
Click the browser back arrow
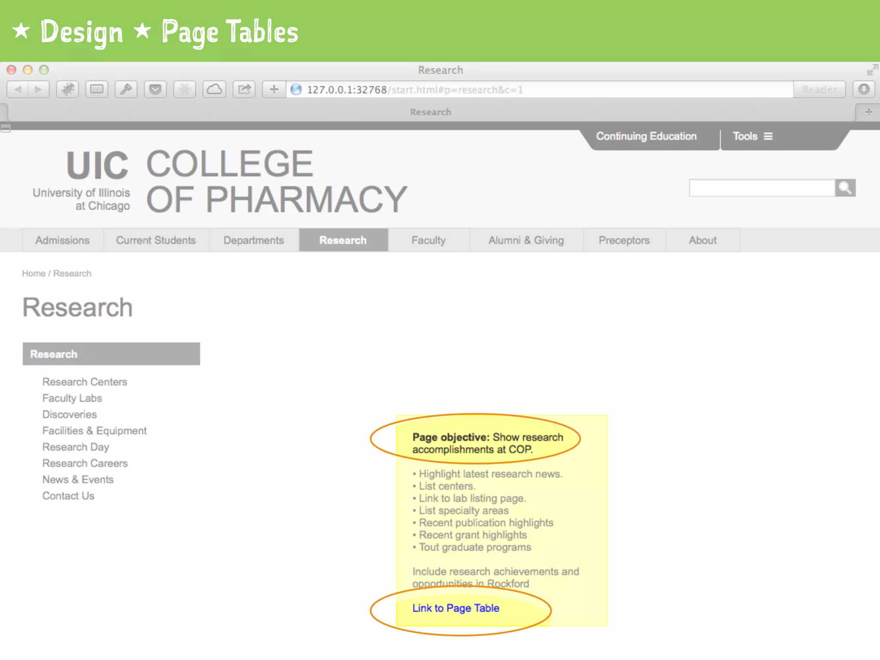tap(18, 89)
